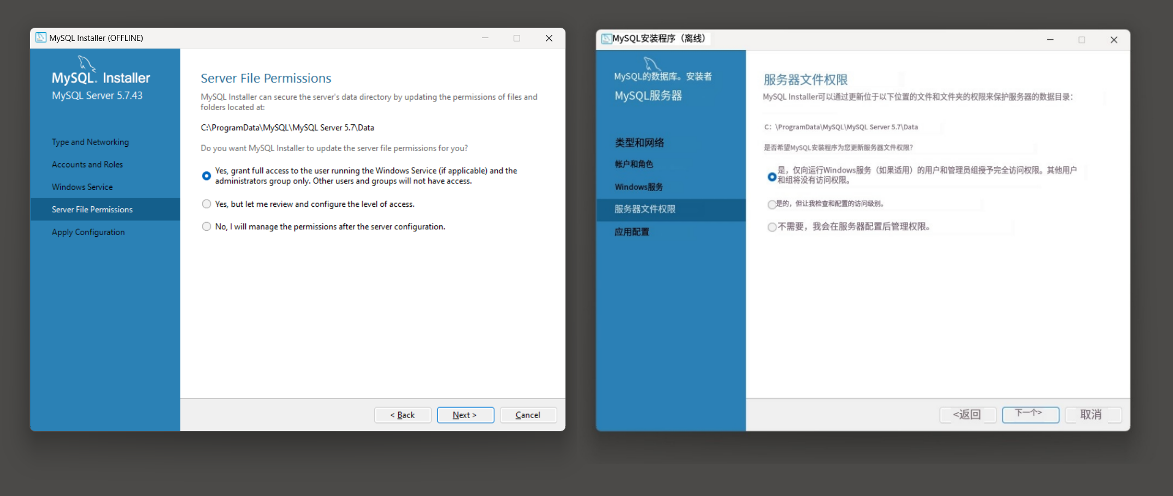Click the MySQL dolphin logo in English window sidebar
The width and height of the screenshot is (1173, 496).
tap(87, 63)
